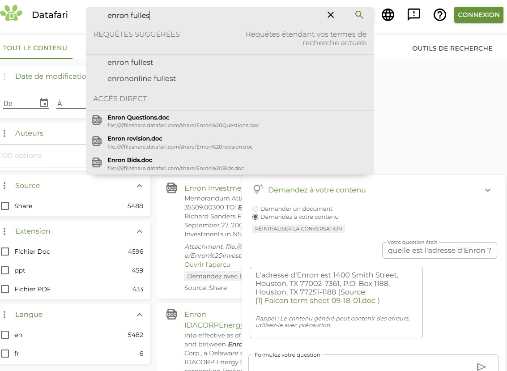Open OUTILS DE RECHERCHE
Screen dimensions: 507x371
(x=452, y=48)
